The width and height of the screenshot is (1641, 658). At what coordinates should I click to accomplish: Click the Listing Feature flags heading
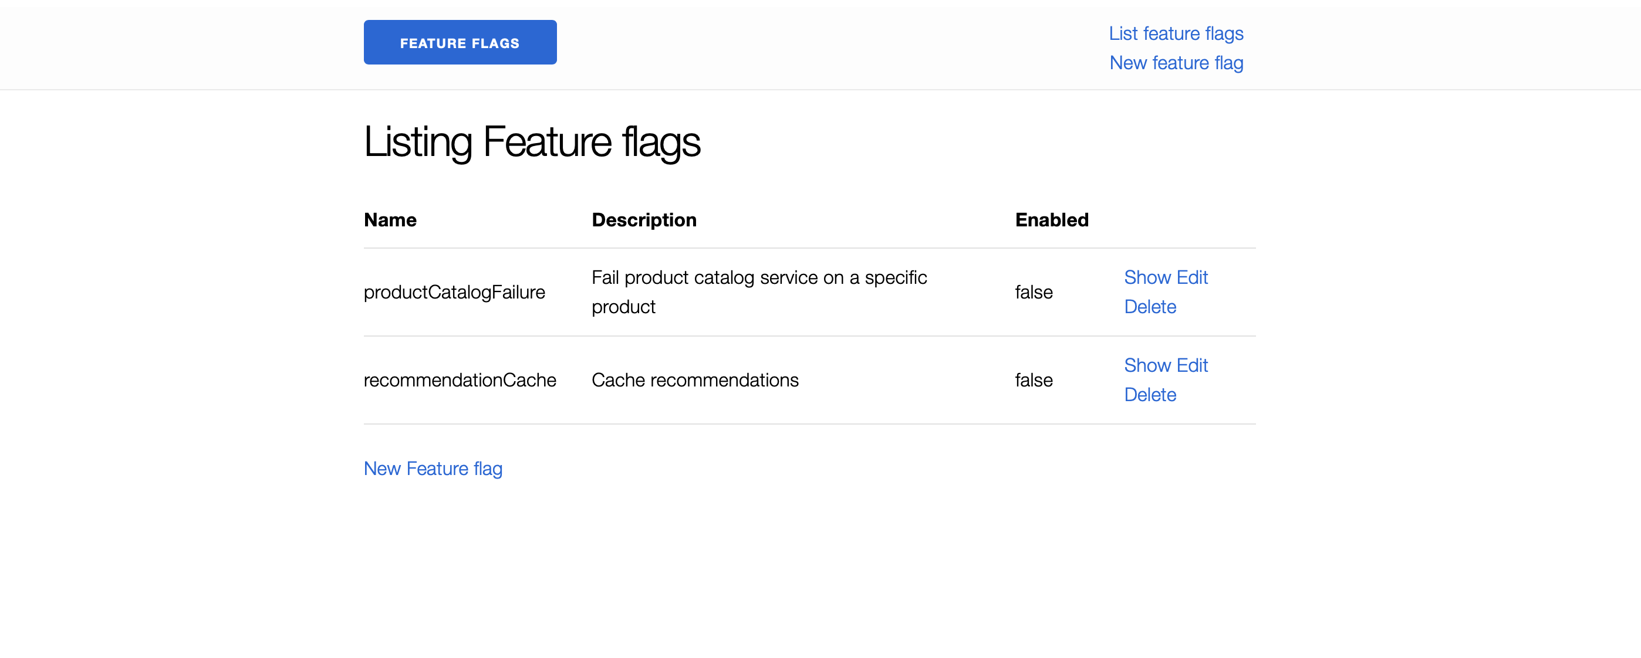pos(532,141)
